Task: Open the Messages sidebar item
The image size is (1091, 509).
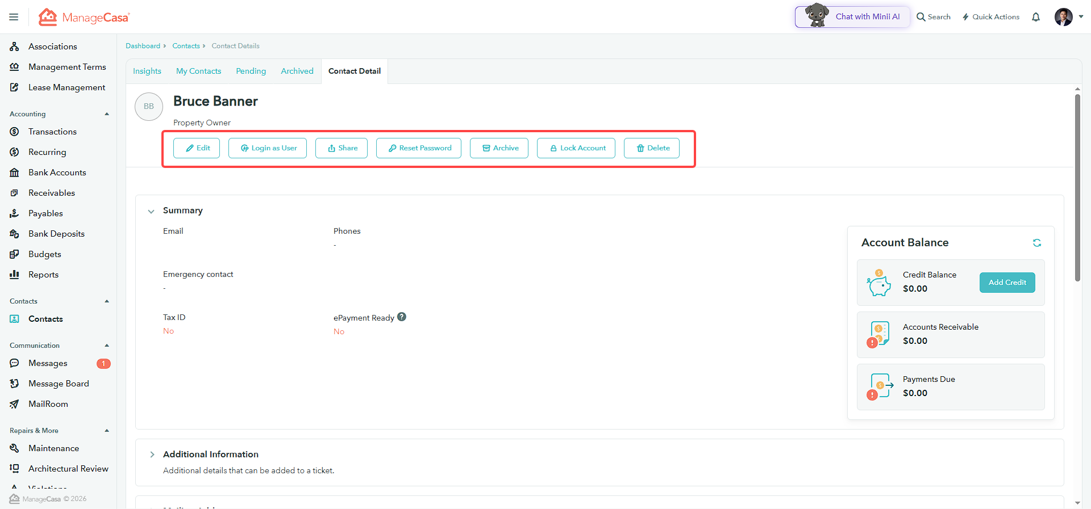Action: coord(48,363)
